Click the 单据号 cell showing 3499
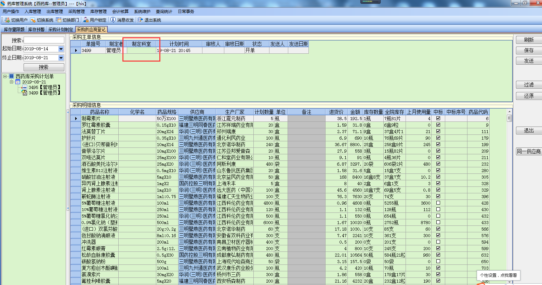The height and width of the screenshot is (285, 542). [x=93, y=50]
